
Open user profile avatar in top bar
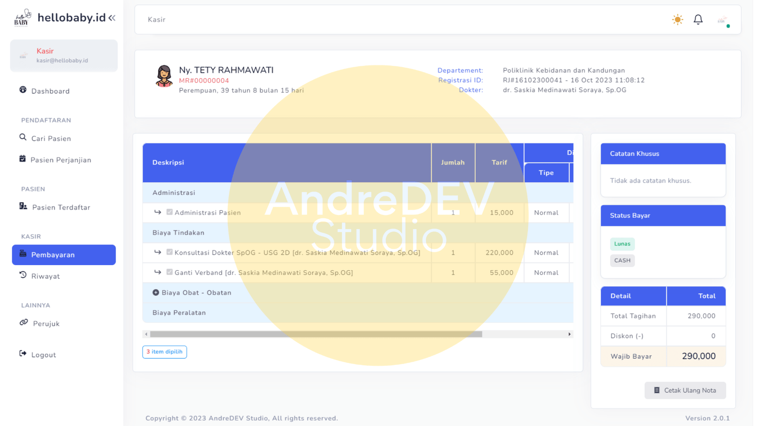722,20
